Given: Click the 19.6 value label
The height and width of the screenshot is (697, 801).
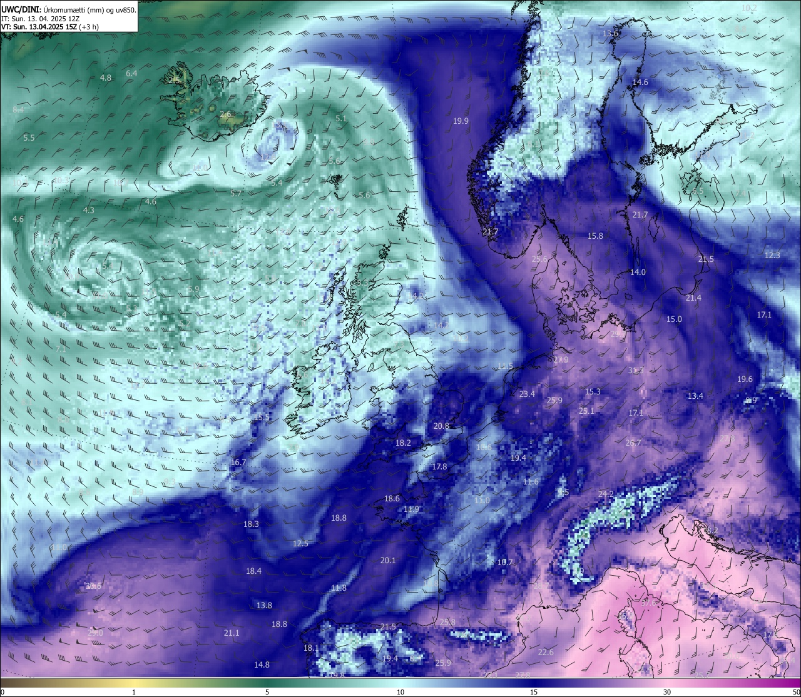Looking at the screenshot, I should pyautogui.click(x=745, y=379).
